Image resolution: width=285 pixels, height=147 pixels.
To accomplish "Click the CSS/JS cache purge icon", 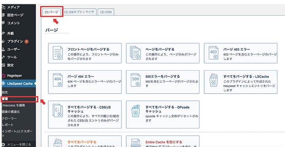I will [x=58, y=111].
